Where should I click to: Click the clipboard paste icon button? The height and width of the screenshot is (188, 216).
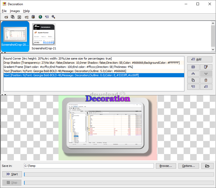(206, 80)
